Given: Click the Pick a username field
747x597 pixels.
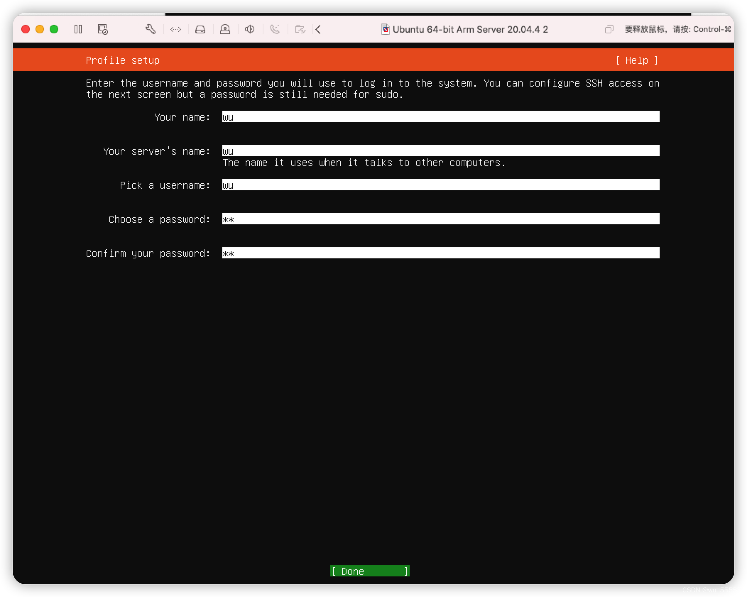Looking at the screenshot, I should 441,185.
